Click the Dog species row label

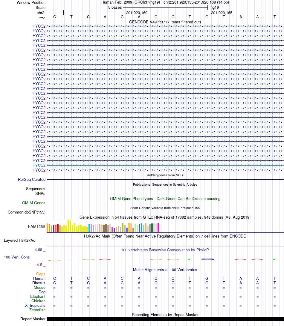coord(42,292)
